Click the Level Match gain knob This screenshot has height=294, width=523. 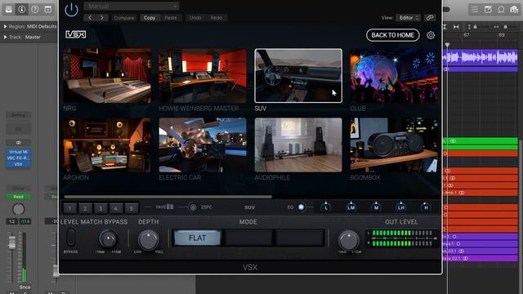coord(108,238)
